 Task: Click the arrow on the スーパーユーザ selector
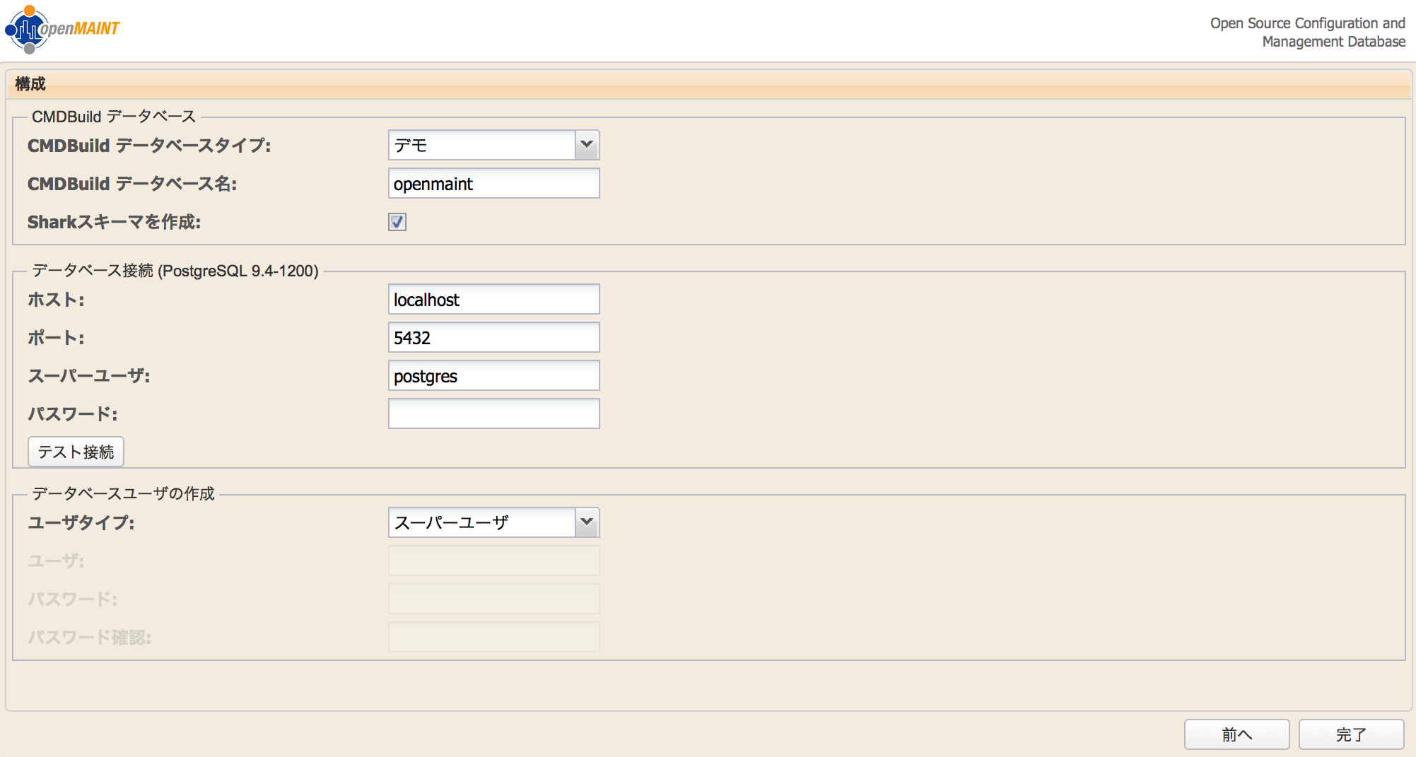click(x=586, y=522)
